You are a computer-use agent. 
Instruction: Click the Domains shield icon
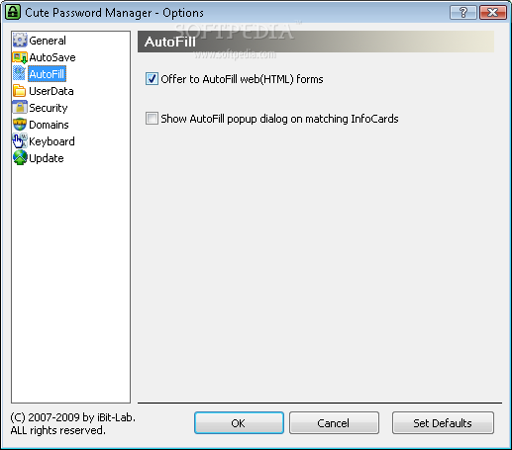point(20,125)
